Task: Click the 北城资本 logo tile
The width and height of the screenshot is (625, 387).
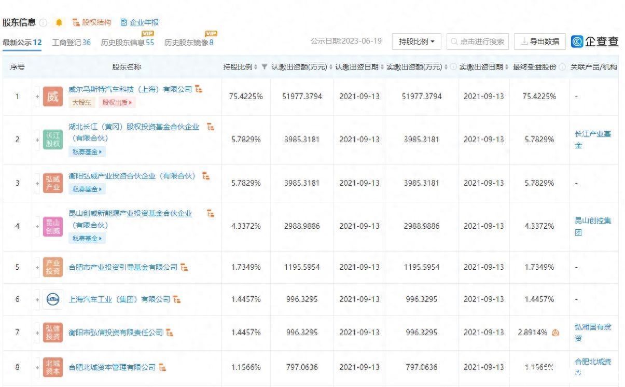Action: point(53,367)
